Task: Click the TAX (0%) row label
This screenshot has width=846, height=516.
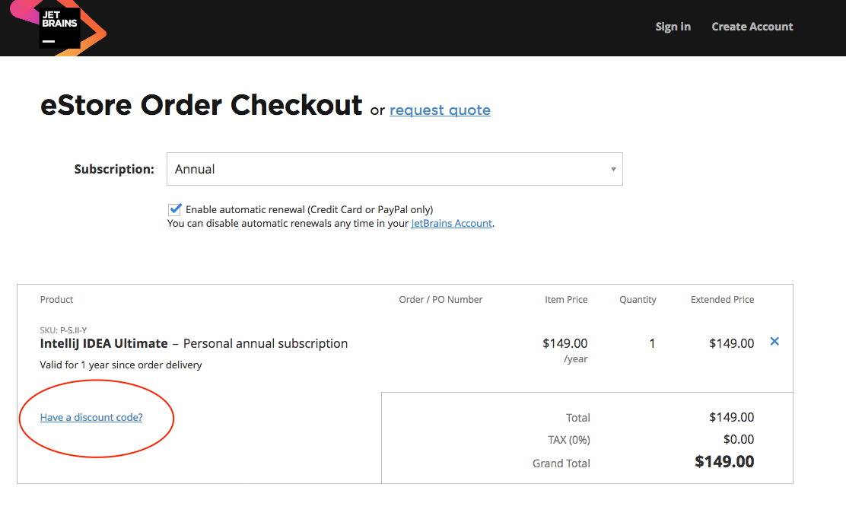Action: click(x=568, y=440)
